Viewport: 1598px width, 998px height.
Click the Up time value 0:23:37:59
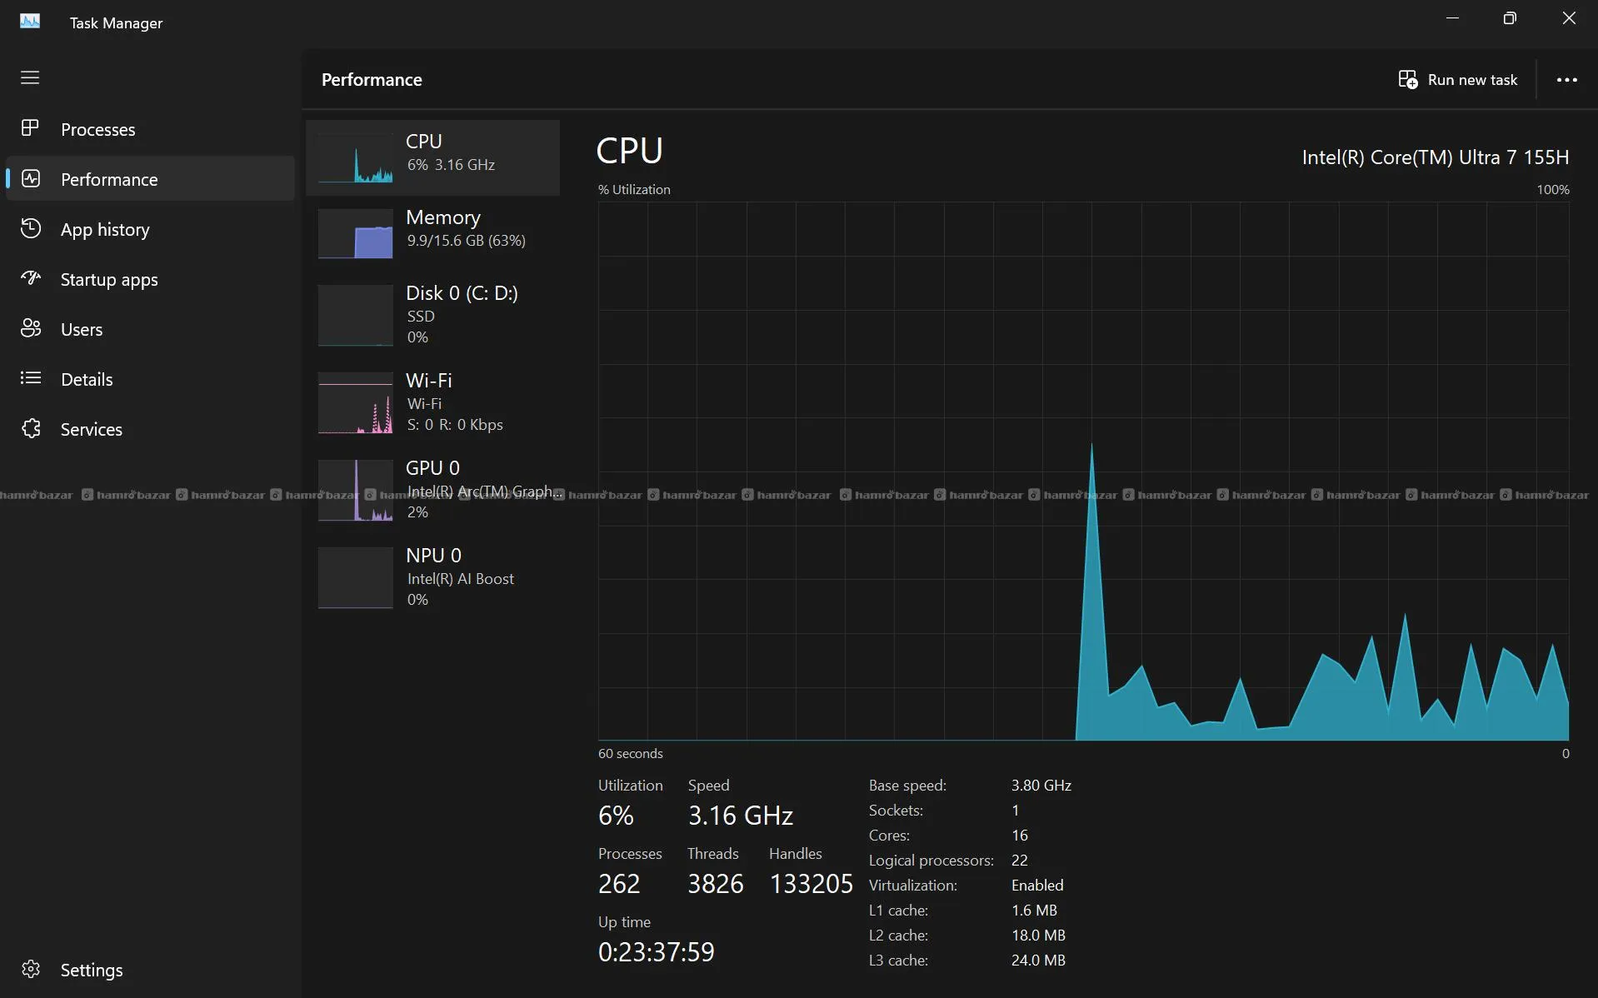657,952
